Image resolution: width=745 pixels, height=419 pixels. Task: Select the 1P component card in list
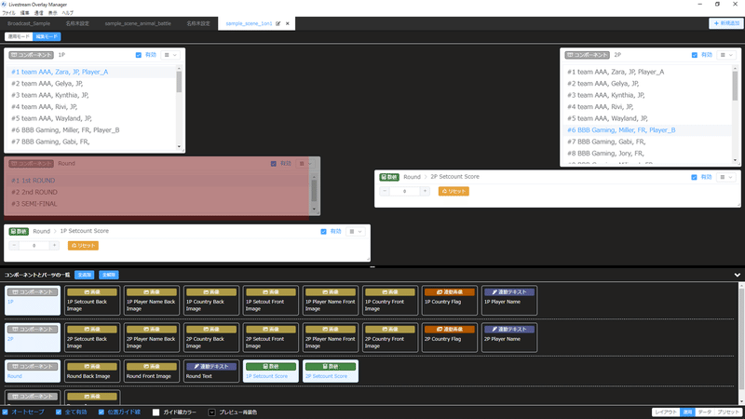coord(33,300)
